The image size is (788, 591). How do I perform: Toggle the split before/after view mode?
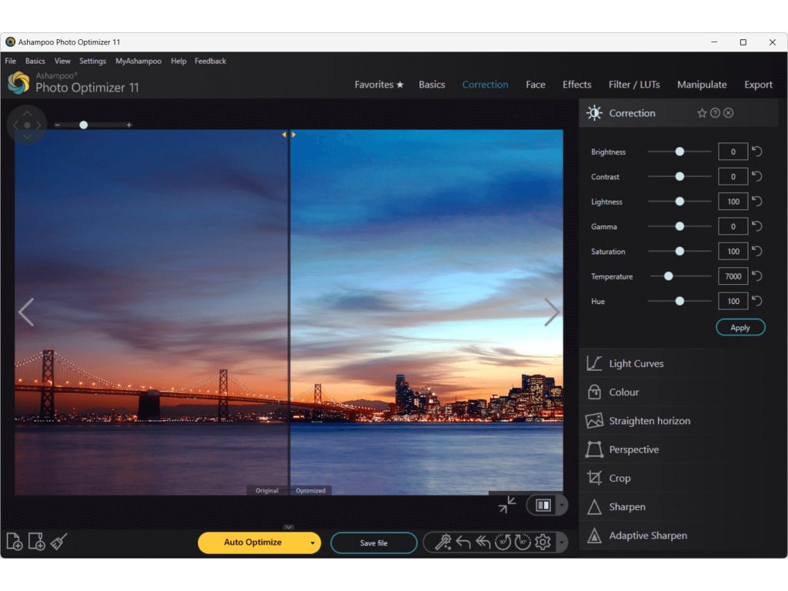543,505
